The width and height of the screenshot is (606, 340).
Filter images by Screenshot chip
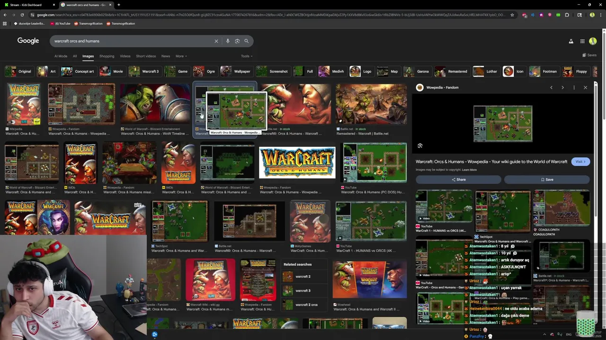[273, 71]
